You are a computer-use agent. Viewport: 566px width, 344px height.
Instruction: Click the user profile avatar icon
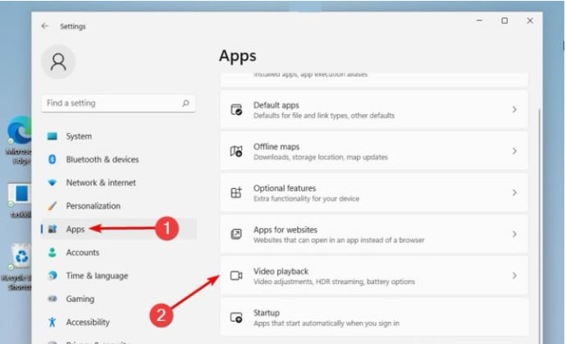click(x=58, y=62)
